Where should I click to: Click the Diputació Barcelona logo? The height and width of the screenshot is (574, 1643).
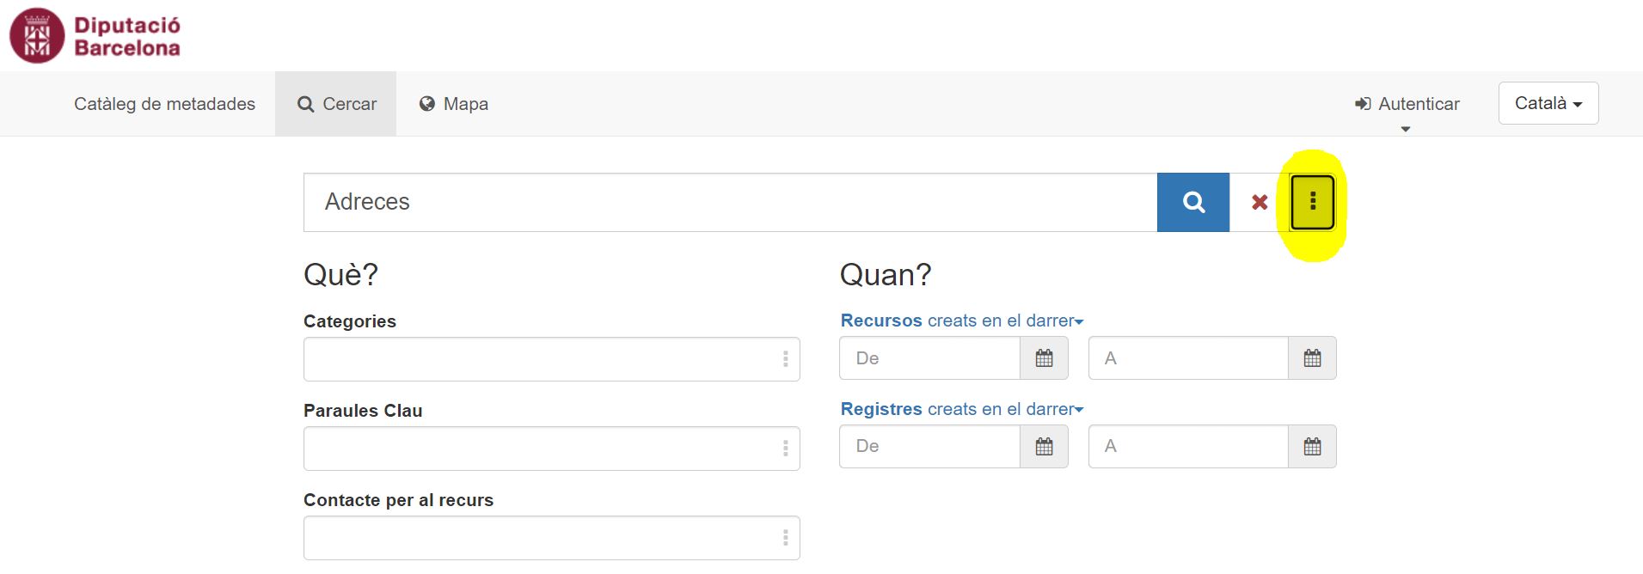[95, 36]
